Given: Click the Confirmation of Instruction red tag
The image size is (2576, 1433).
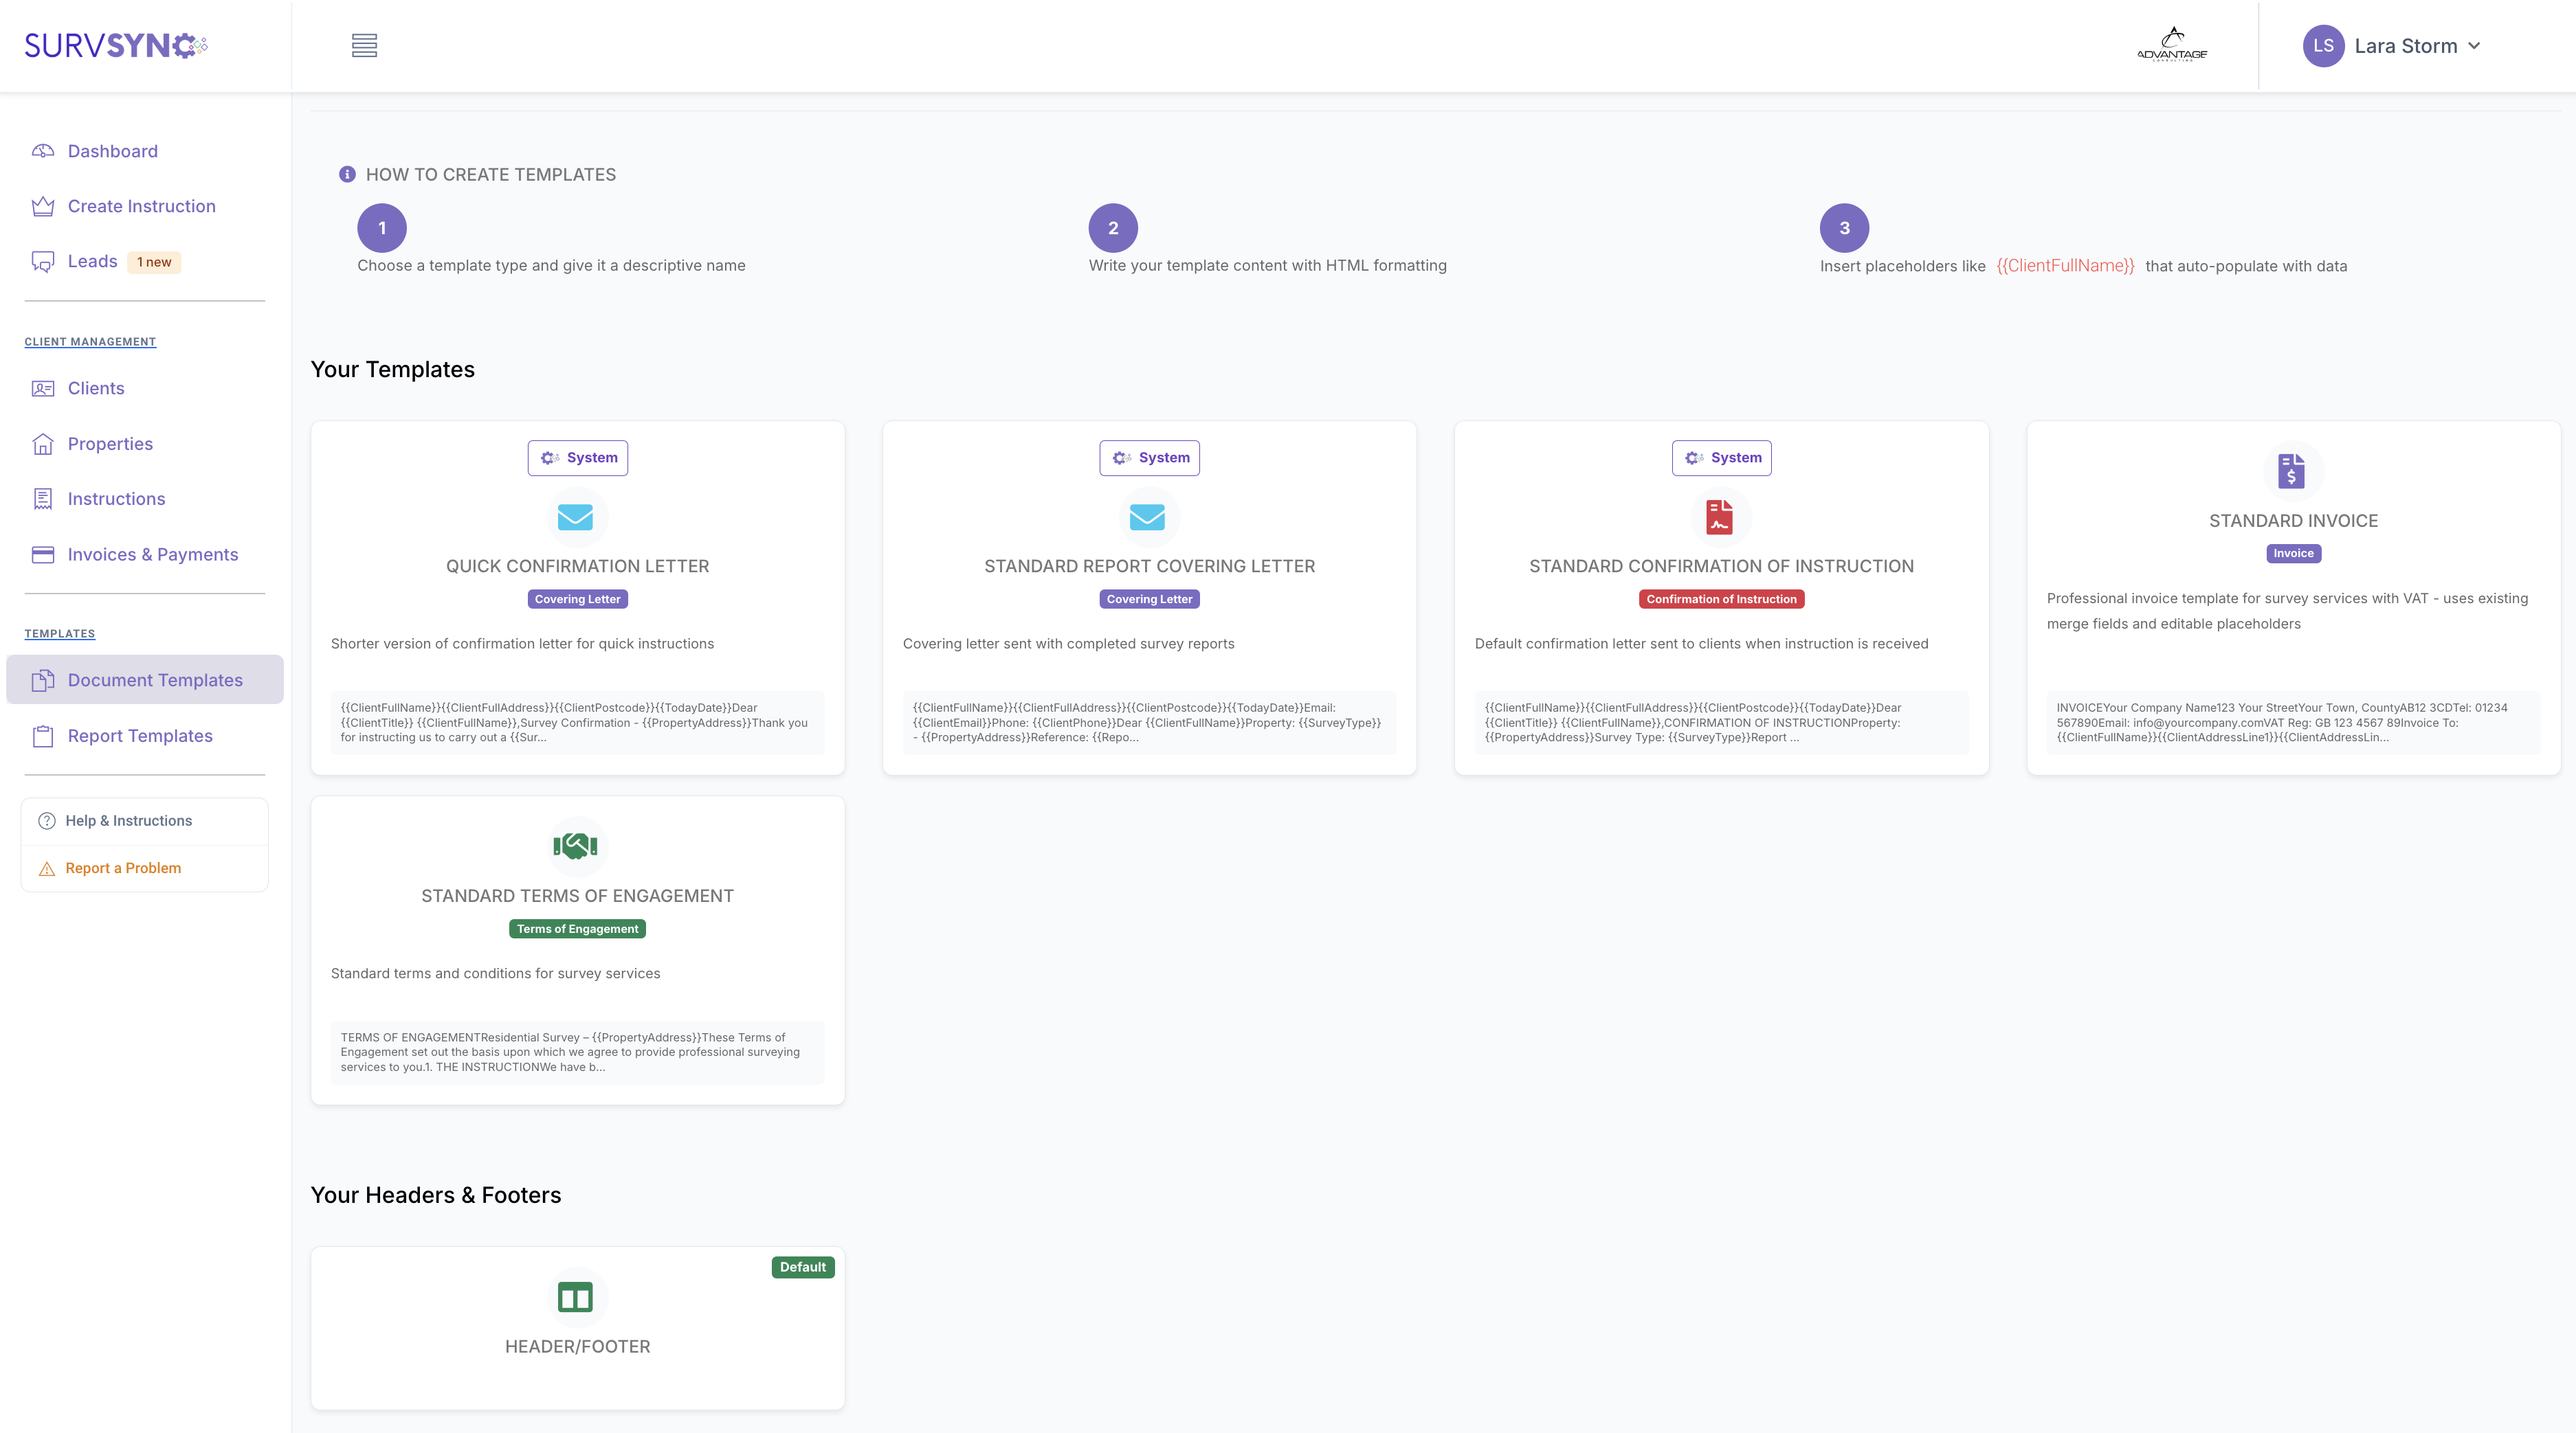Looking at the screenshot, I should (1721, 600).
